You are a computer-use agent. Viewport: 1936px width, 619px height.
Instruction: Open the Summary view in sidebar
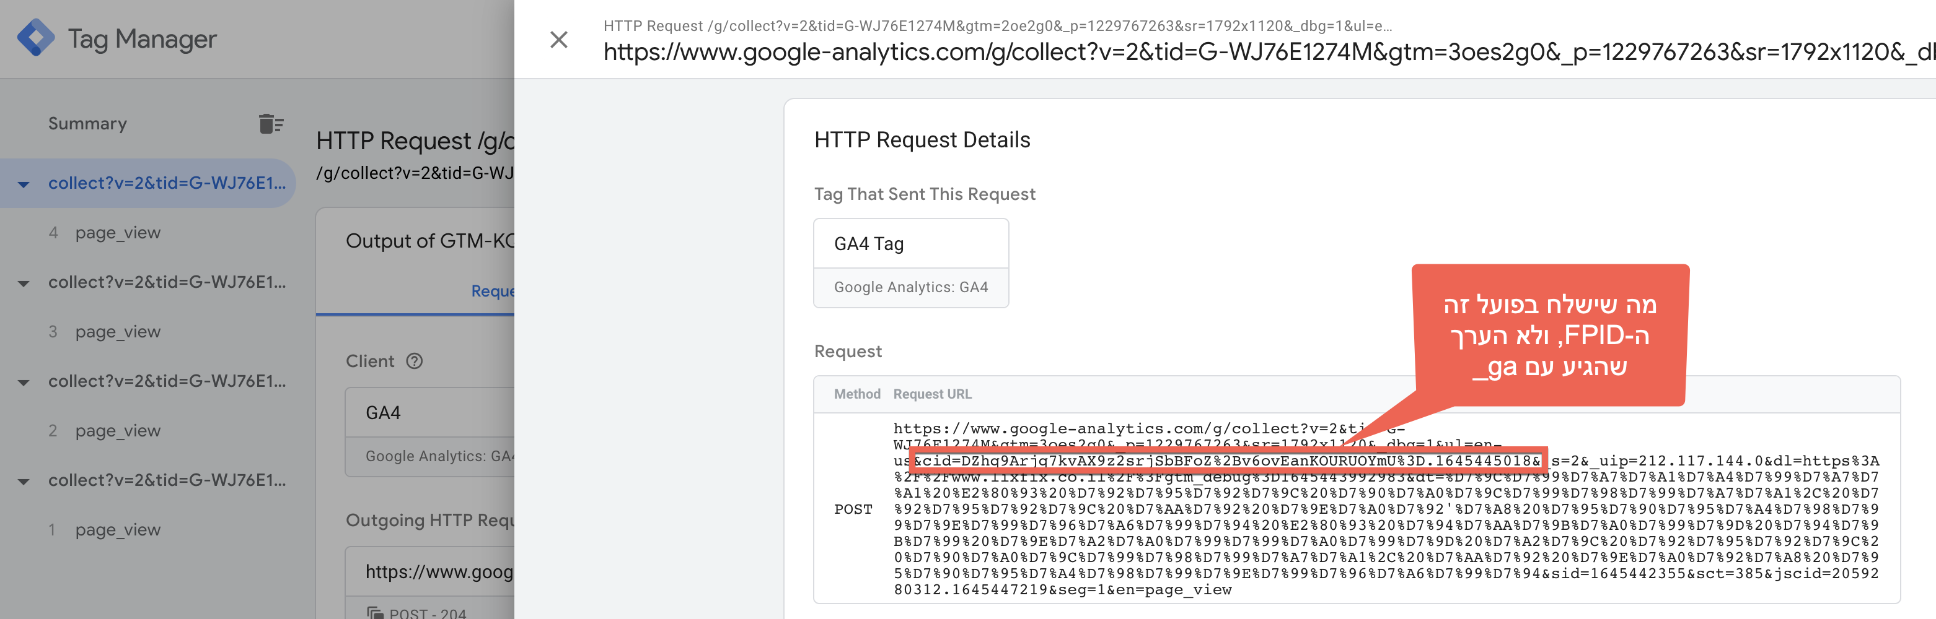click(x=87, y=123)
